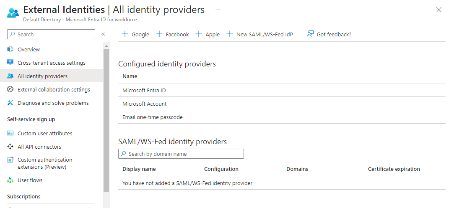Open Overview page
This screenshot has width=454, height=208.
click(x=29, y=49)
